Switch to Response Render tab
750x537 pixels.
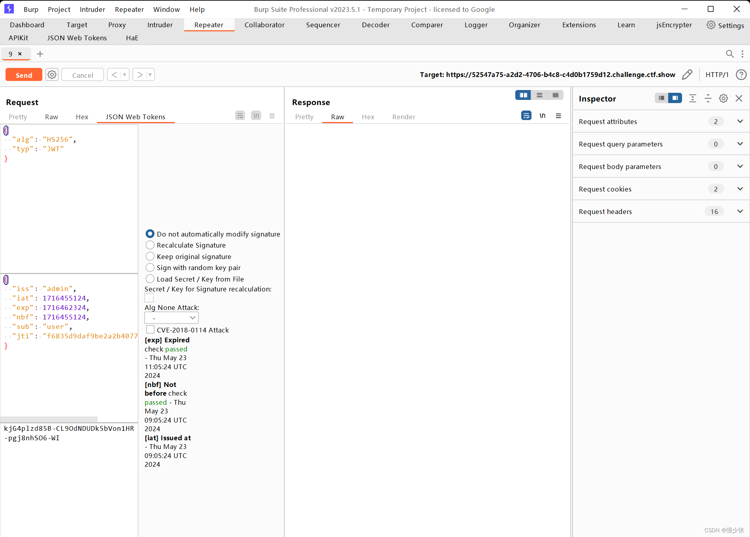point(403,117)
